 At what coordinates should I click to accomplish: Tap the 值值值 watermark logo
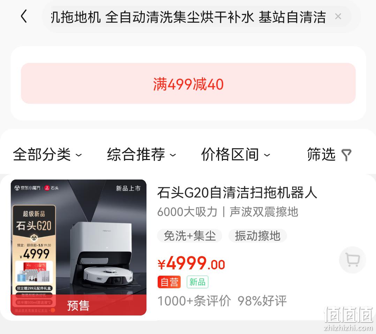click(348, 318)
